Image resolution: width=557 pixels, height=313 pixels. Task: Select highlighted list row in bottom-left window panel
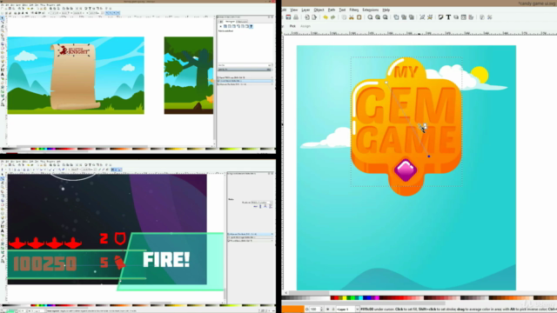[250, 234]
